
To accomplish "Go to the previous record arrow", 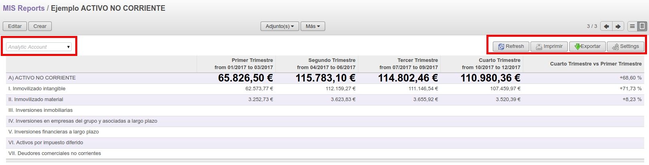I will (606, 26).
